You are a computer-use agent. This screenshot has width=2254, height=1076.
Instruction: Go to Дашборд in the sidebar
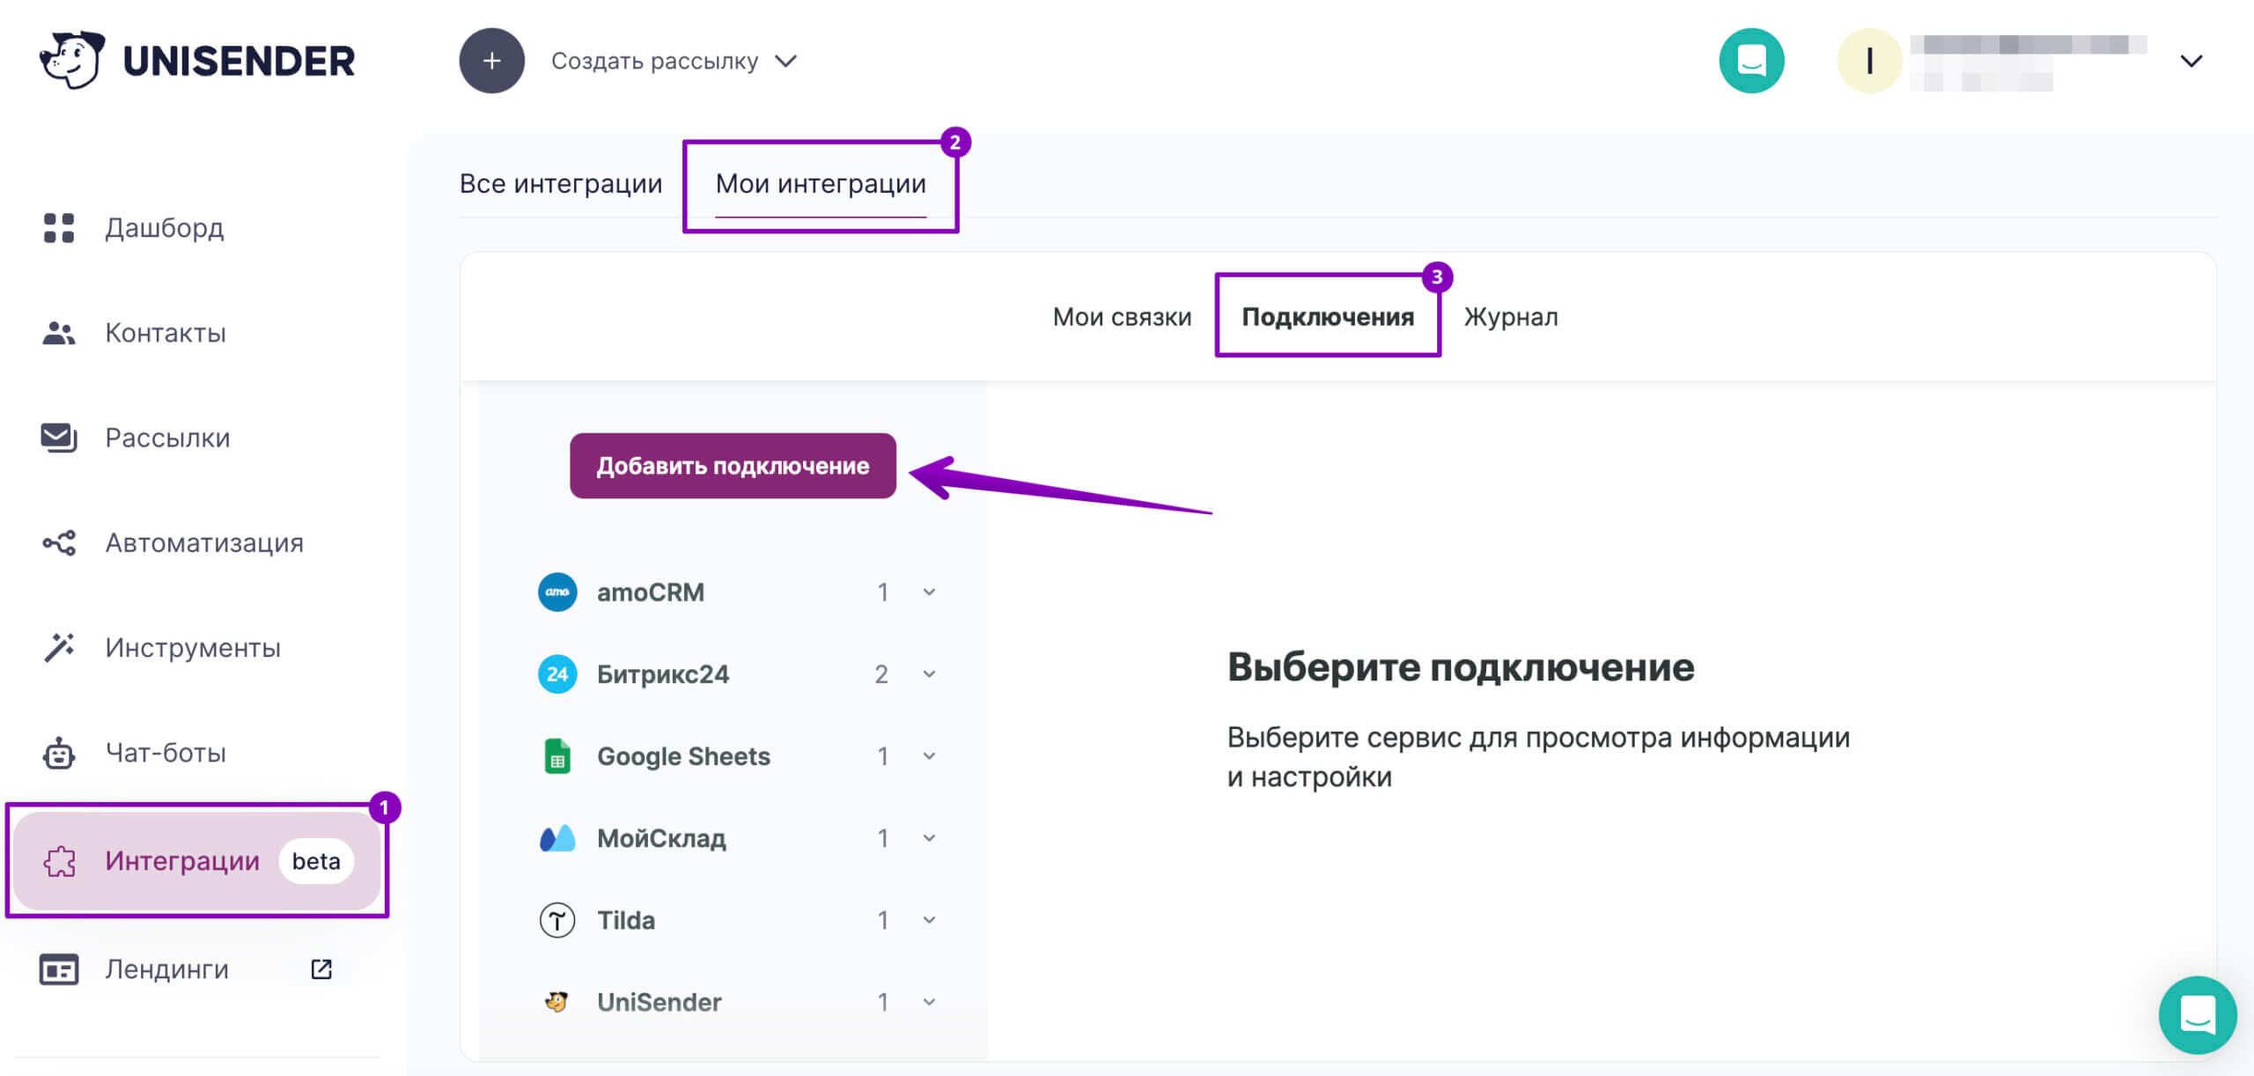tap(165, 228)
